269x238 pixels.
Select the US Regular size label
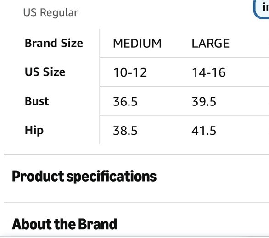click(x=50, y=12)
